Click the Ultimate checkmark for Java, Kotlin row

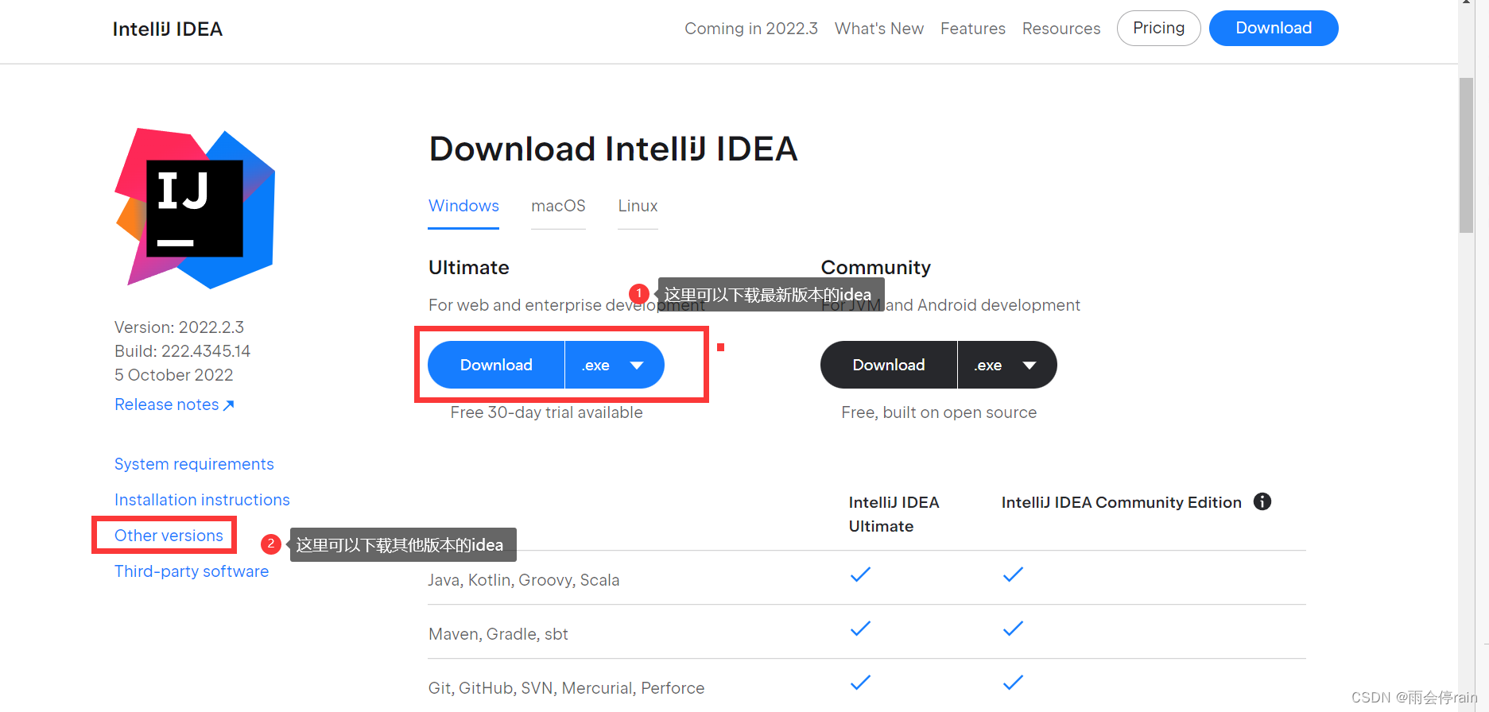(x=861, y=575)
